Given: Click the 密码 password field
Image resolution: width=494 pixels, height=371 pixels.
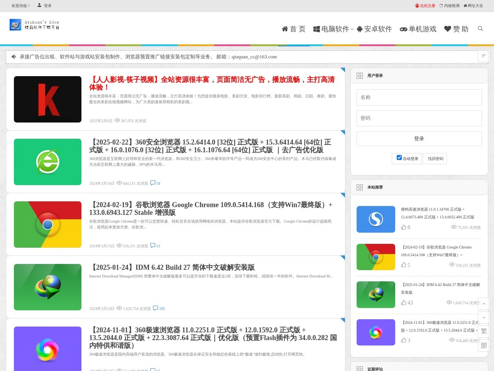Looking at the screenshot, I should [419, 118].
